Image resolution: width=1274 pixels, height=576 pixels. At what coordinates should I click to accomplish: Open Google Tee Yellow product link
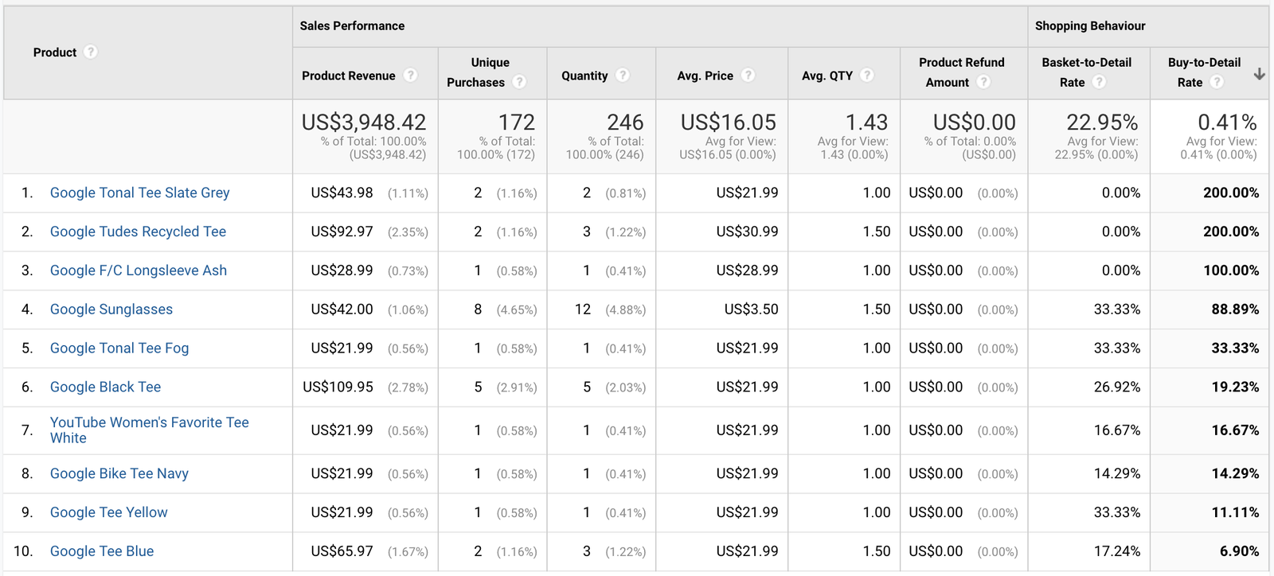pyautogui.click(x=109, y=512)
